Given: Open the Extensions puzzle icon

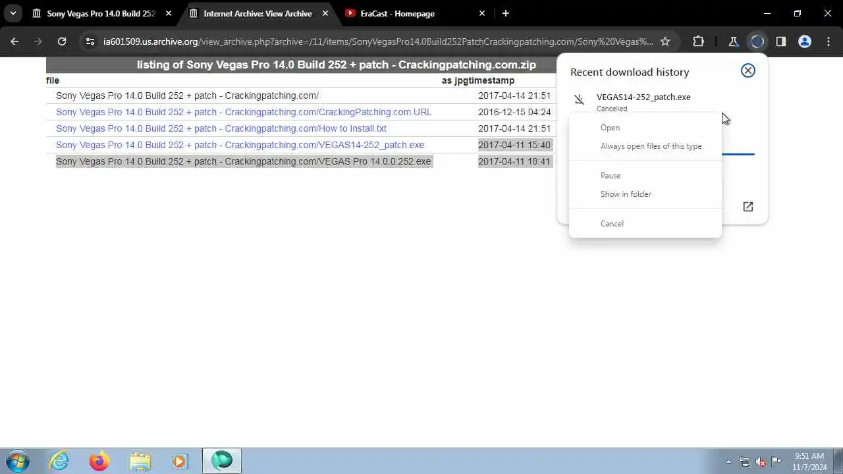Looking at the screenshot, I should tap(698, 41).
